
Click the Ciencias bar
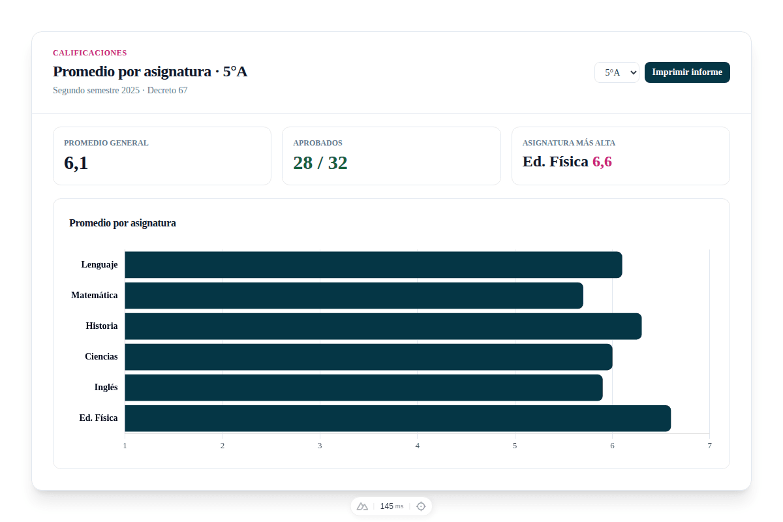(369, 357)
